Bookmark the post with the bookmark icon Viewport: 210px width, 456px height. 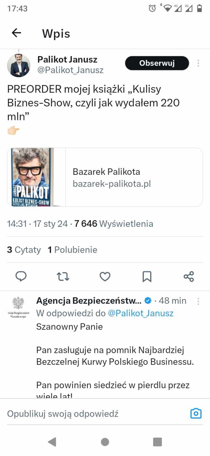[x=147, y=277]
